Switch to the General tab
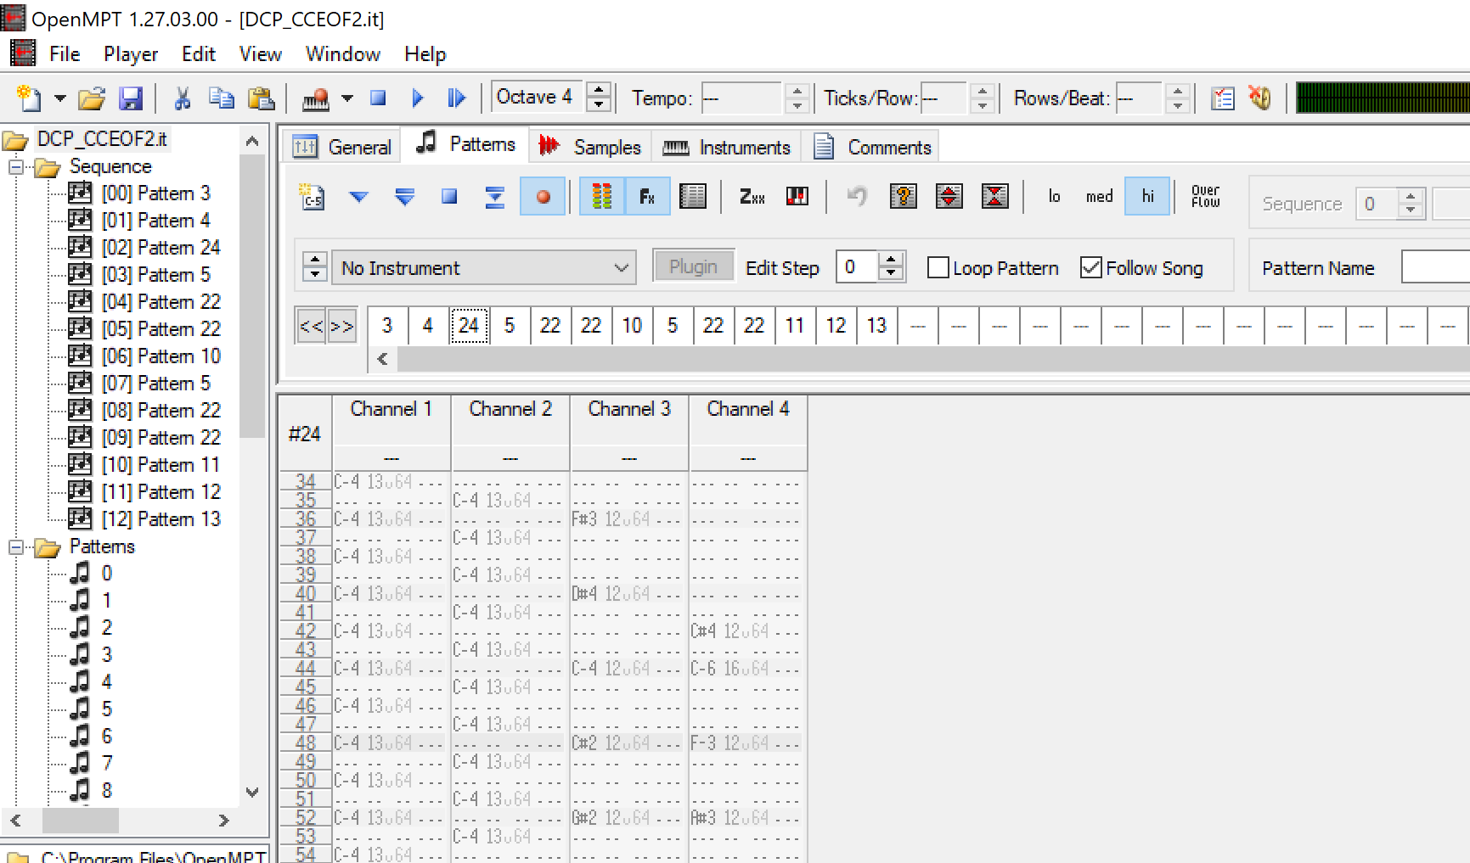The width and height of the screenshot is (1470, 863). pyautogui.click(x=341, y=148)
